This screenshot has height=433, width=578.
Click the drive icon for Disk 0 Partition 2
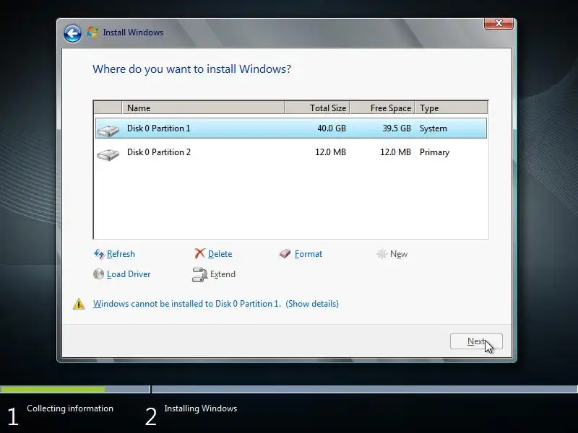point(108,154)
